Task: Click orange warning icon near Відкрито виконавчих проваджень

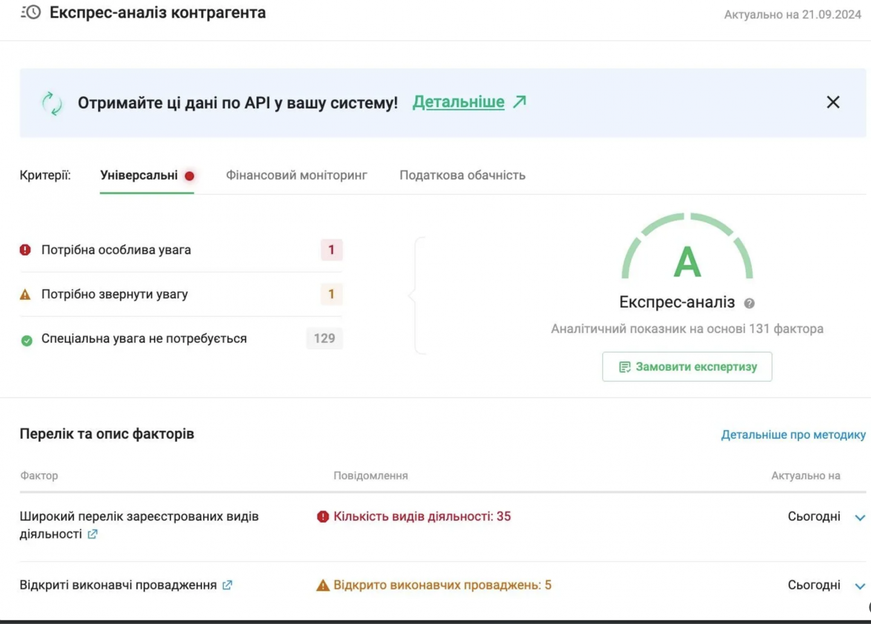Action: [x=323, y=585]
